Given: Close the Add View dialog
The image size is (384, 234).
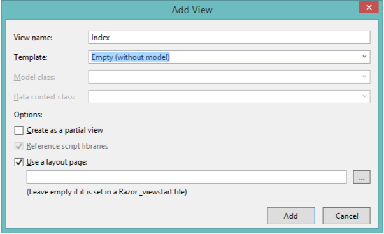Looking at the screenshot, I should 369,7.
